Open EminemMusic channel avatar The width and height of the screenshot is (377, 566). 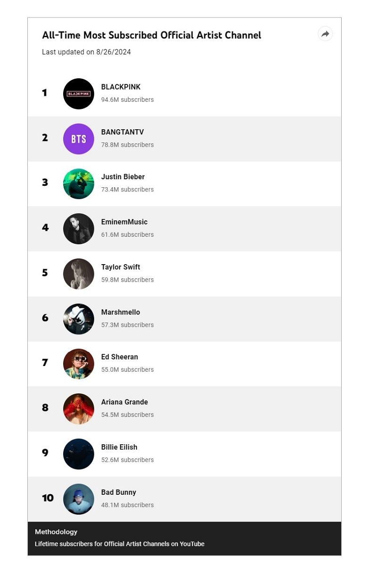[x=79, y=229]
